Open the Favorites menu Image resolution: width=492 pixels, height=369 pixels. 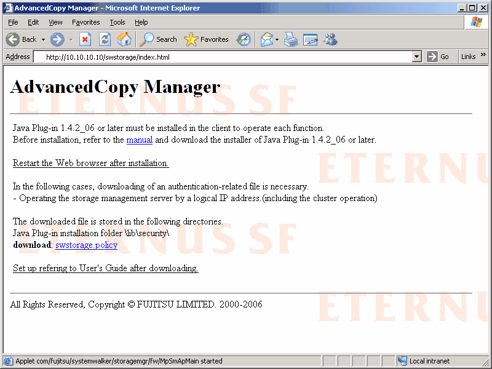point(85,22)
